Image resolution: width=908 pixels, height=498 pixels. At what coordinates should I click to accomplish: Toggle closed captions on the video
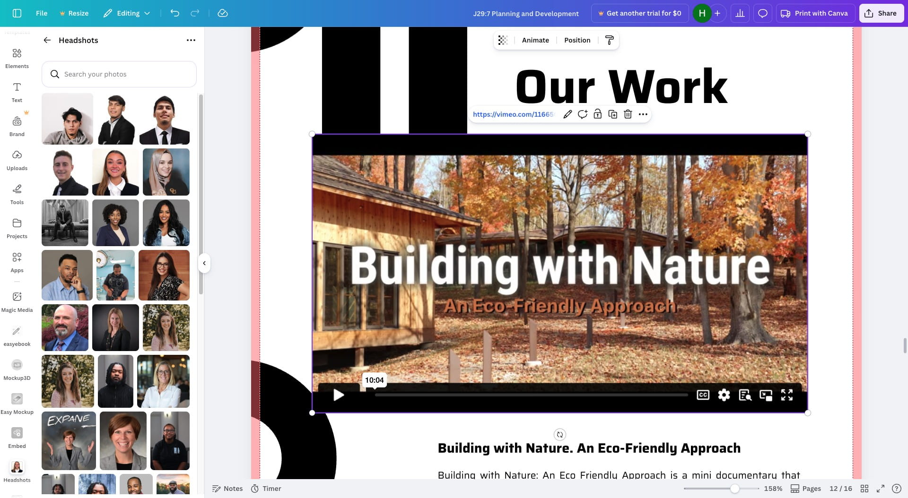tap(703, 395)
